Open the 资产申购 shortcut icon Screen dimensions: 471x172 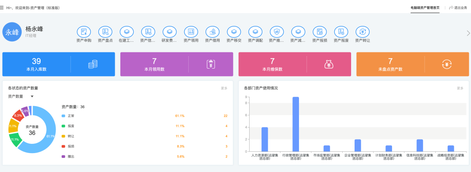(84, 32)
